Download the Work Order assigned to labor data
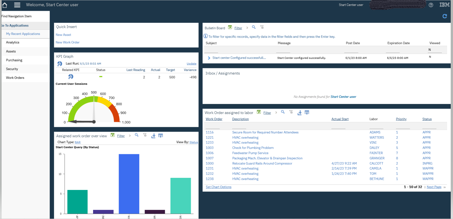This screenshot has width=453, height=219. click(299, 112)
